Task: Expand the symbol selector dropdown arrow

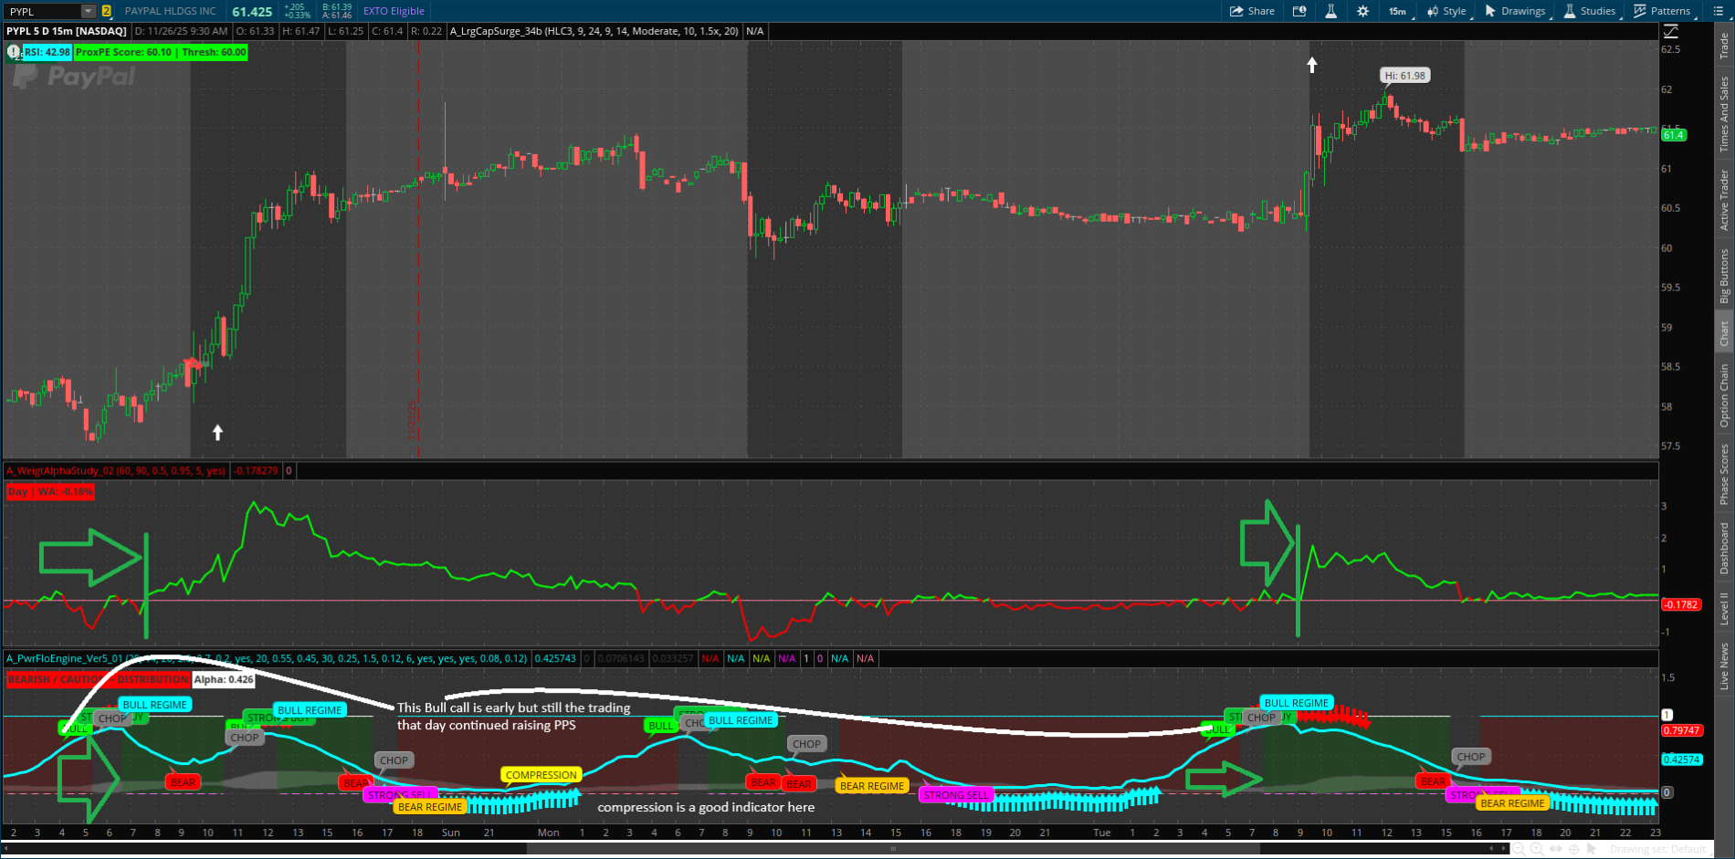Action: (89, 11)
